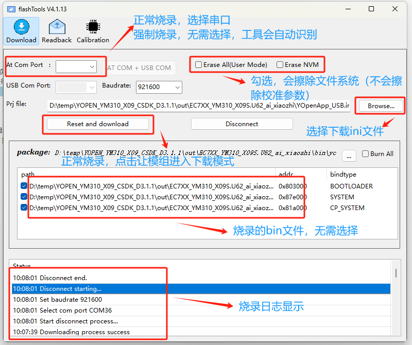Select the SYSTEM bindtype cell
The image size is (412, 345).
pyautogui.click(x=342, y=197)
